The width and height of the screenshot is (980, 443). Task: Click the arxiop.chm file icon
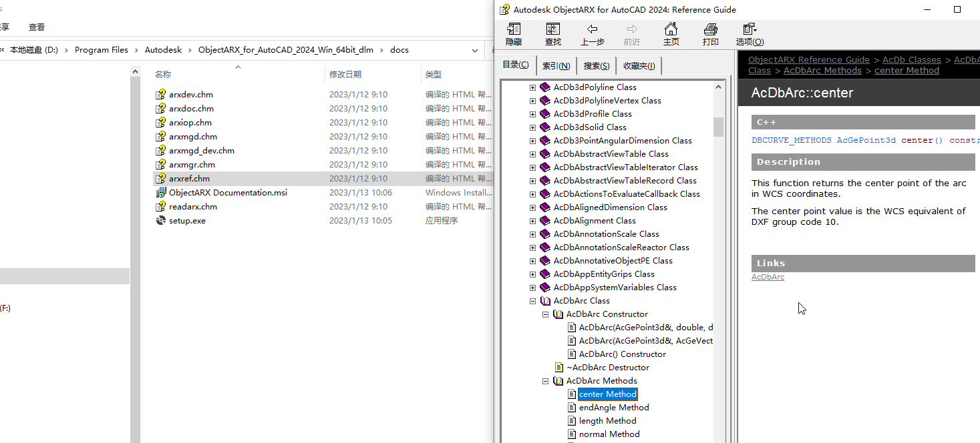160,123
